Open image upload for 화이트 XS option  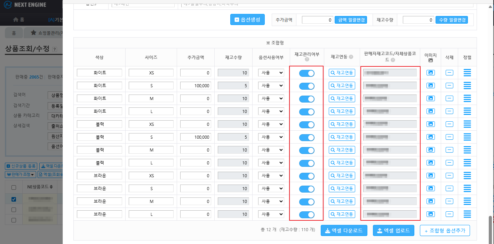pos(431,73)
